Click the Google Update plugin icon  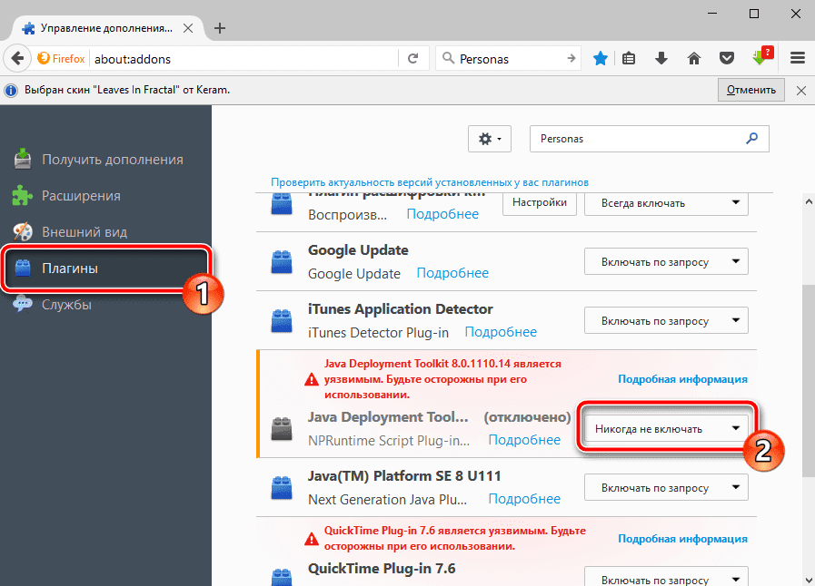coord(282,261)
